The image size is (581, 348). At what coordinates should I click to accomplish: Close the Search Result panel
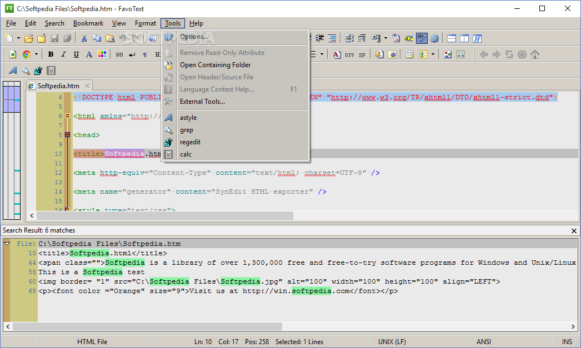[x=574, y=231]
